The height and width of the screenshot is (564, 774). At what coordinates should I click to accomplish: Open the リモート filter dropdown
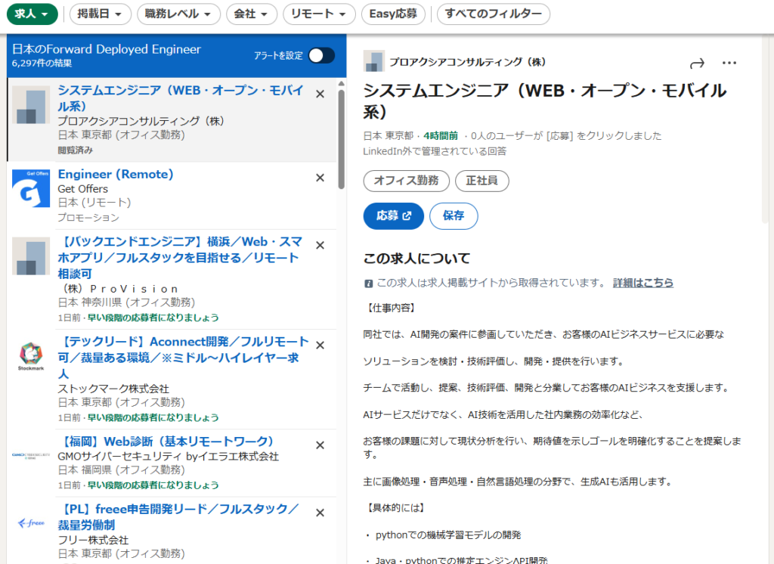[319, 14]
